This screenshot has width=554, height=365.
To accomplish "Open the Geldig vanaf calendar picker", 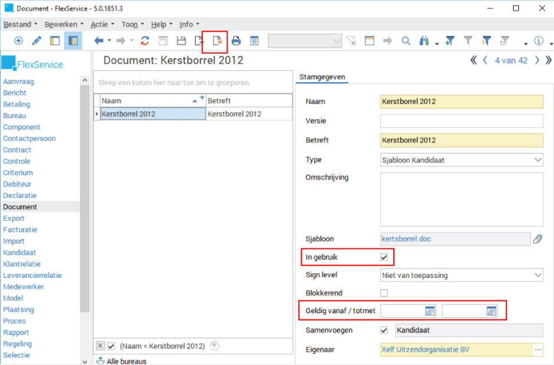I will tap(430, 311).
